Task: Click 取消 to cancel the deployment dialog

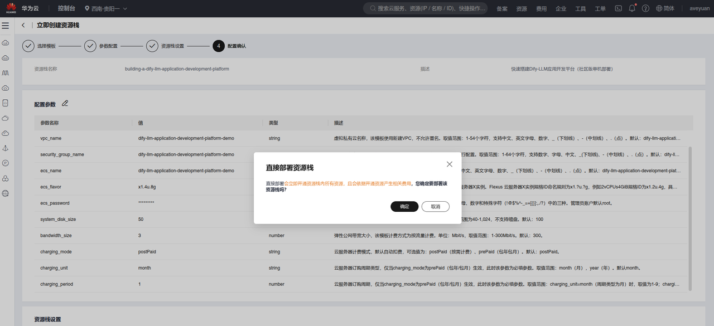Action: (435, 207)
